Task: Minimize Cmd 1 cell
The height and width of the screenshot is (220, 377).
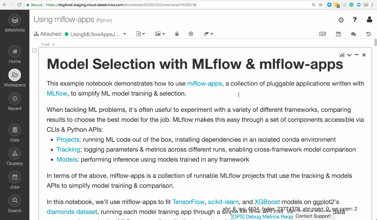Action: click(x=357, y=55)
